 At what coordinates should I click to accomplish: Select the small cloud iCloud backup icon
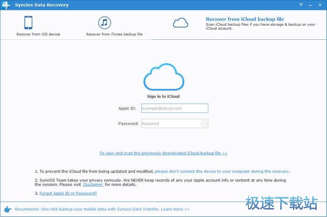pos(180,23)
